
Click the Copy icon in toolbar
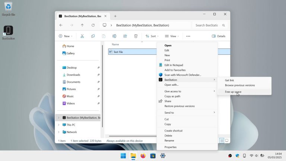tap(93, 36)
